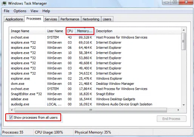Screen dimensions: 194x137
Task: Click the Windows Explorer description text
Action: [x=109, y=78]
